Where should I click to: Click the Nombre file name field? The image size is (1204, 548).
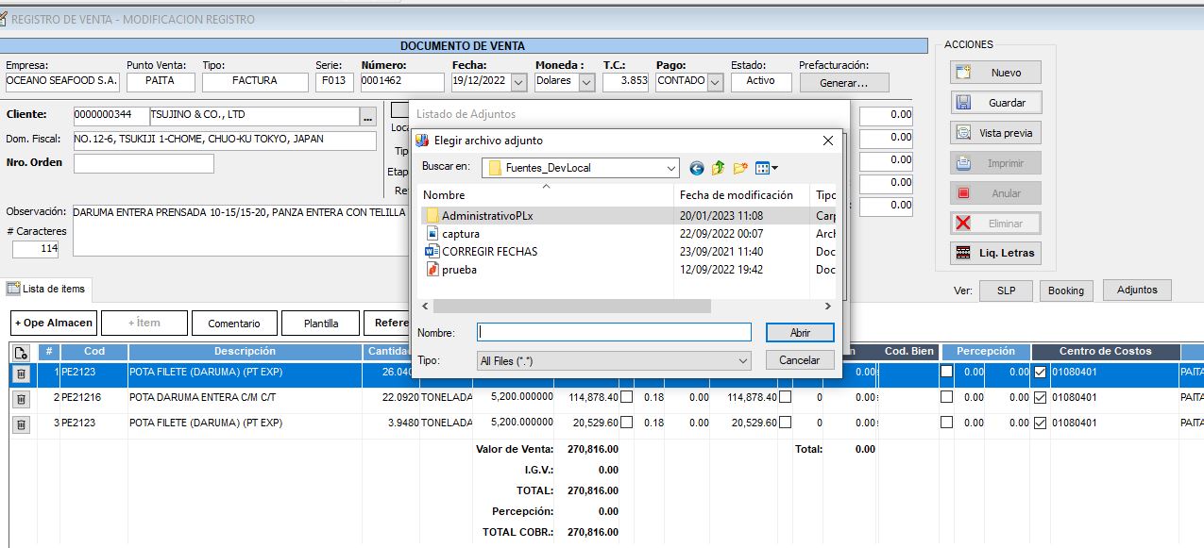tap(614, 332)
